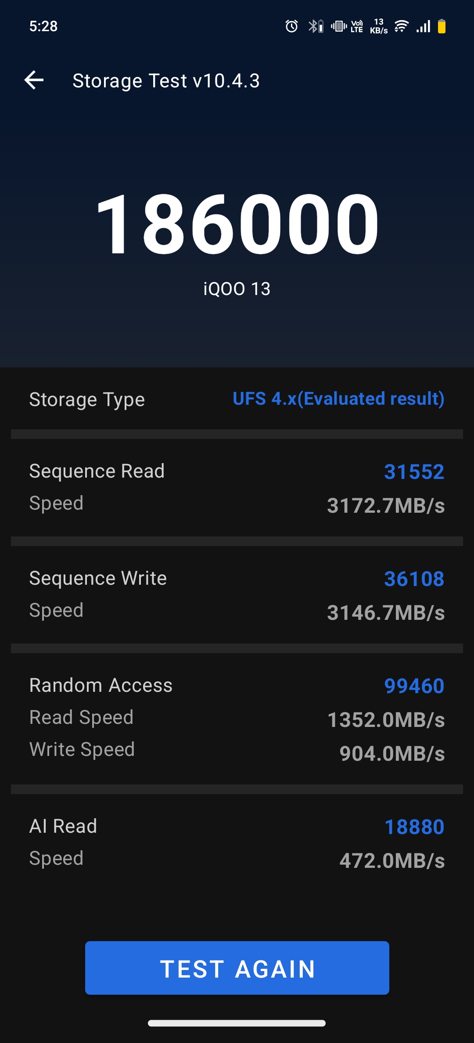Image resolution: width=474 pixels, height=1043 pixels.
Task: Tap the Storage Test v10.4.3 title
Action: tap(166, 81)
